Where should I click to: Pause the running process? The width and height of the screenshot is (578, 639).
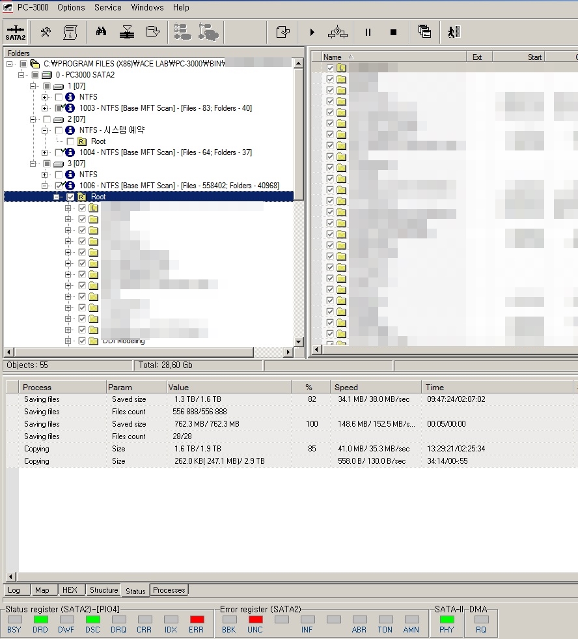point(368,32)
